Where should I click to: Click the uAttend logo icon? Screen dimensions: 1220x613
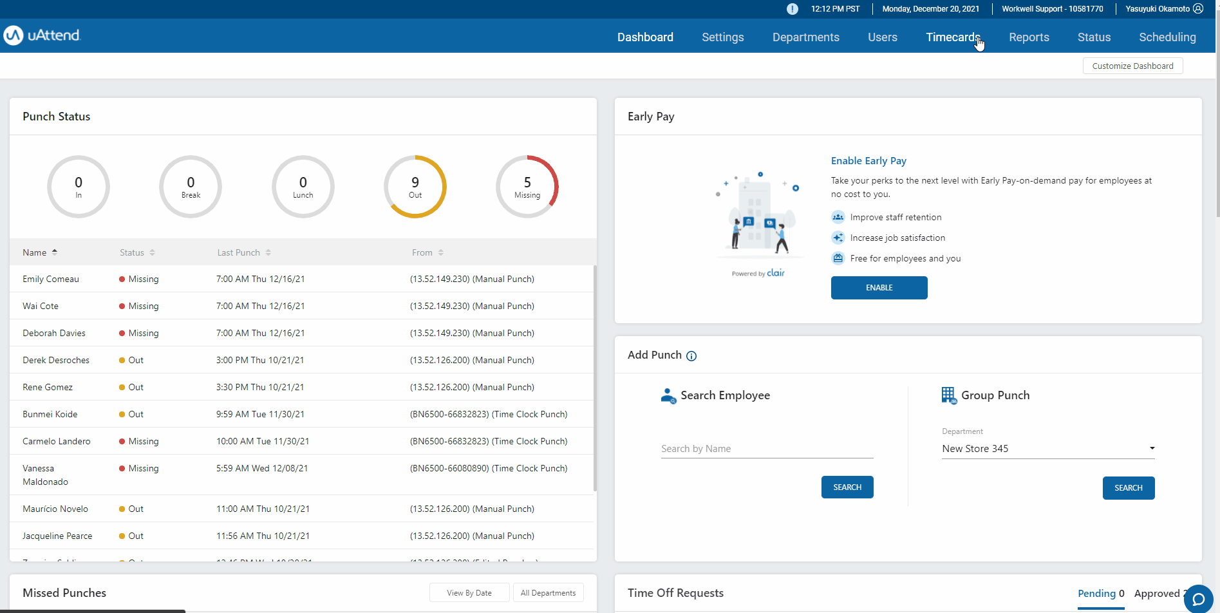14,35
